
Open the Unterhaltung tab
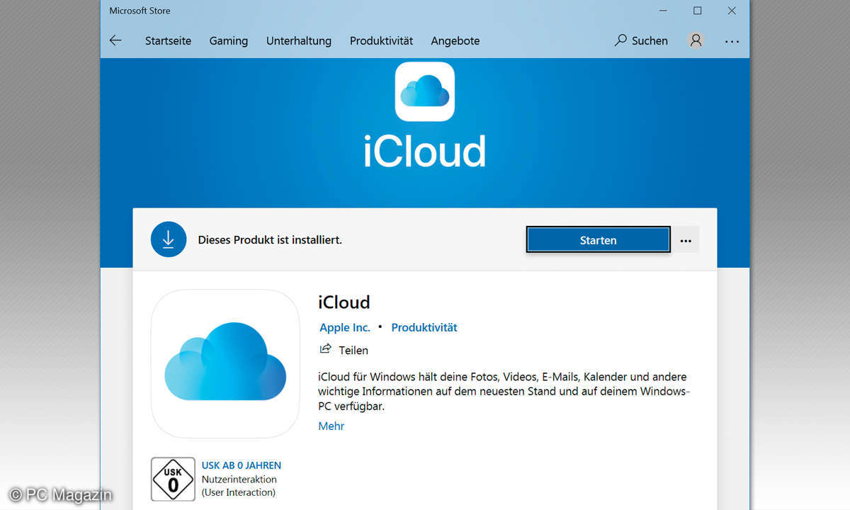coord(299,41)
